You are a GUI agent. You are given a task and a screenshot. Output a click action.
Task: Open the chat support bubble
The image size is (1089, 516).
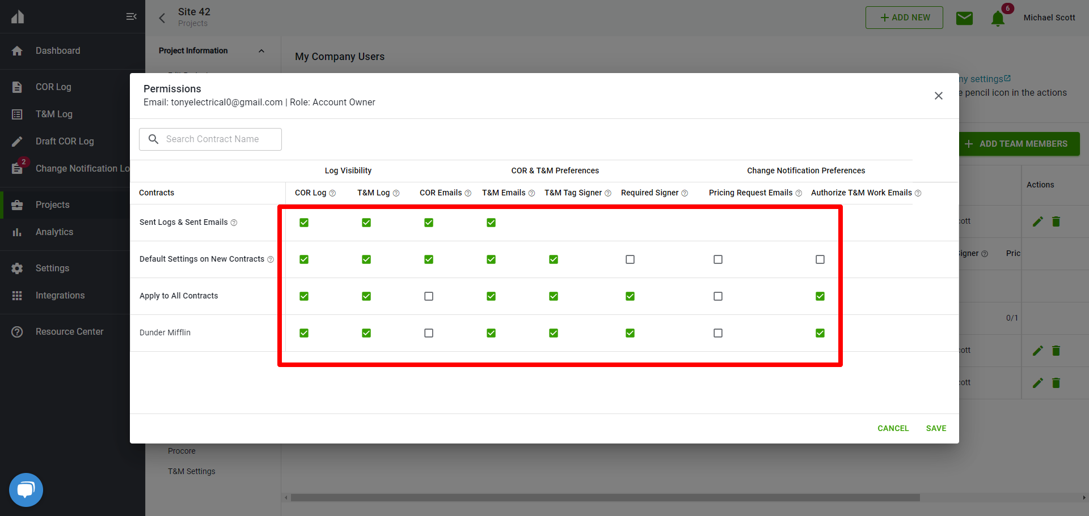[x=26, y=490]
